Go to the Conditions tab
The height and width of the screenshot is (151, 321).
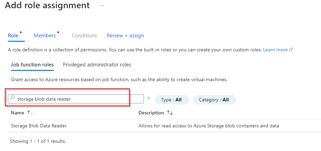[84, 36]
